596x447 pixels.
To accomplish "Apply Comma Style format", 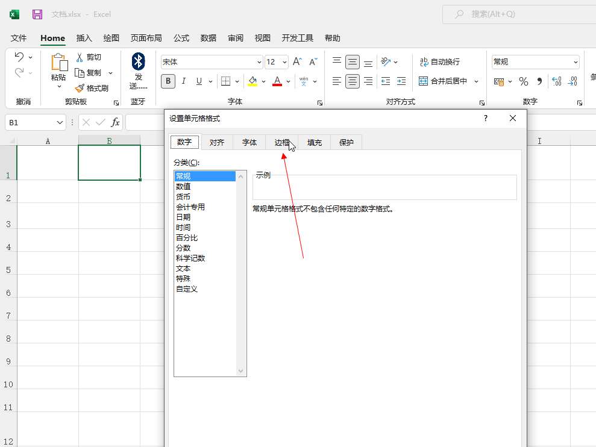I will click(x=539, y=81).
